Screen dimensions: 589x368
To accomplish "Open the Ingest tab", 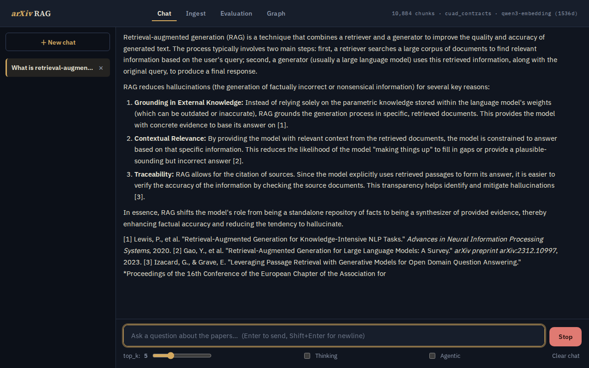I will click(196, 13).
